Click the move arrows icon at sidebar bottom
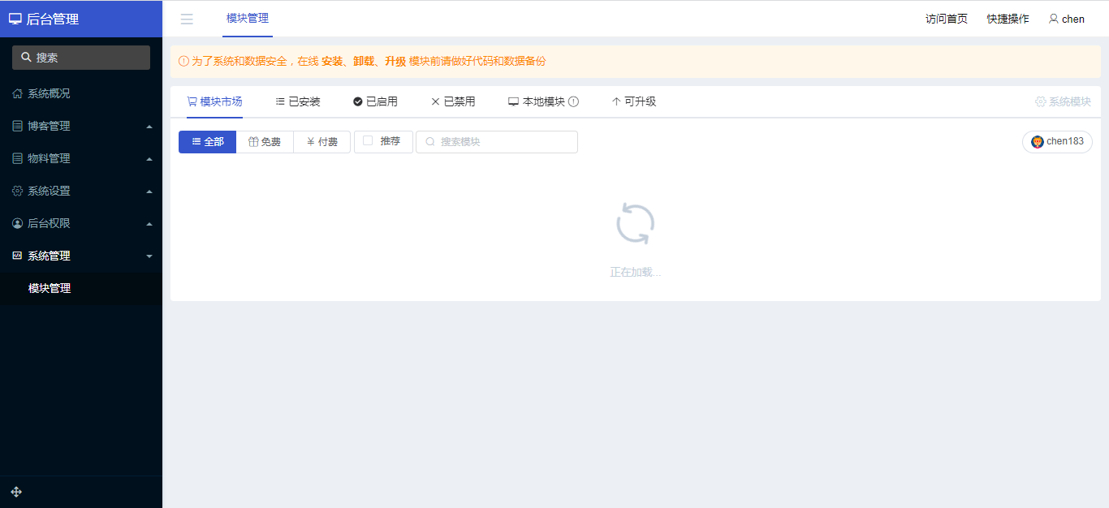This screenshot has height=508, width=1109. click(16, 492)
